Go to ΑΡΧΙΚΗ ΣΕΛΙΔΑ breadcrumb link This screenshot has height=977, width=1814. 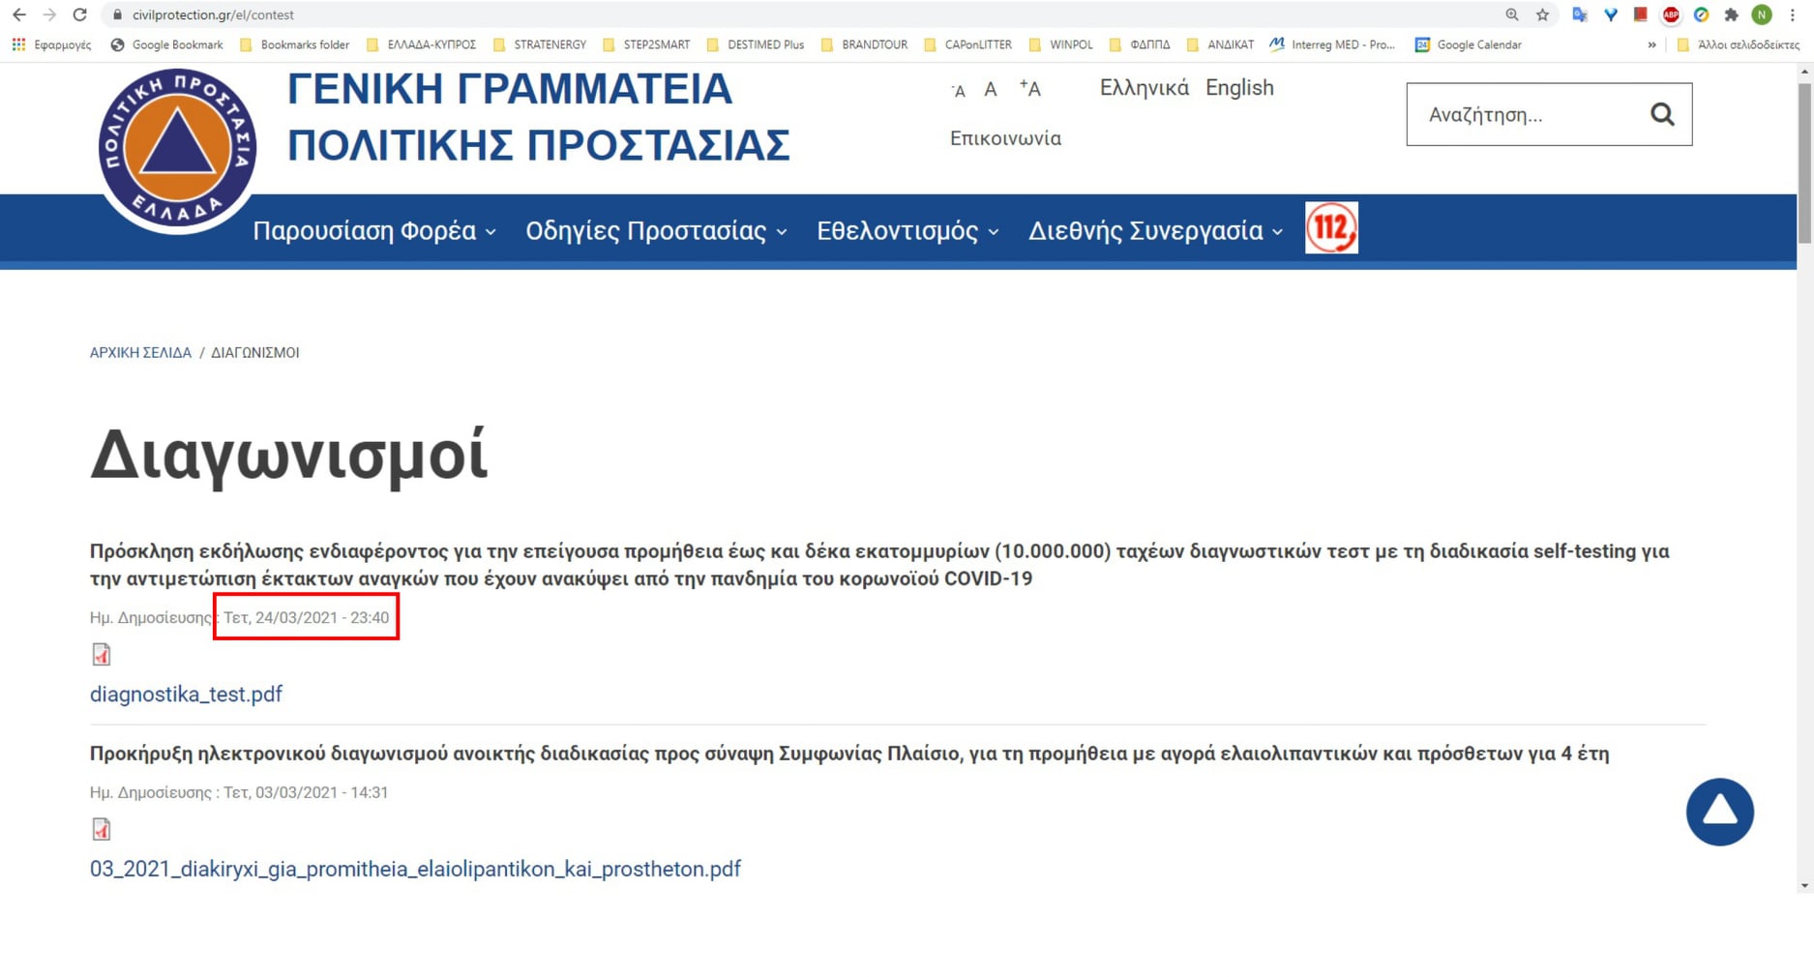[140, 353]
